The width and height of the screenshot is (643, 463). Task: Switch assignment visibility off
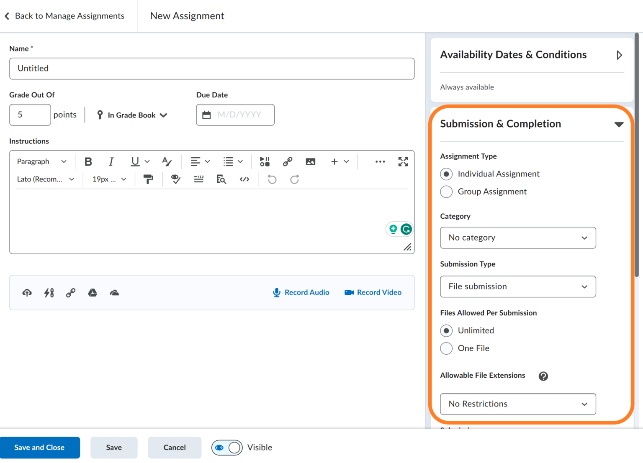[x=227, y=448]
